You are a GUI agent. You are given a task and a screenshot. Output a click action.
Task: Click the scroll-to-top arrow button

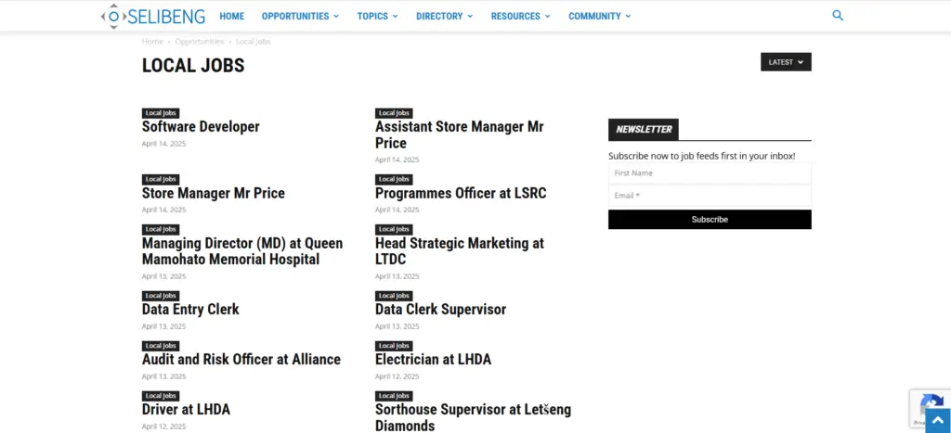coord(938,420)
